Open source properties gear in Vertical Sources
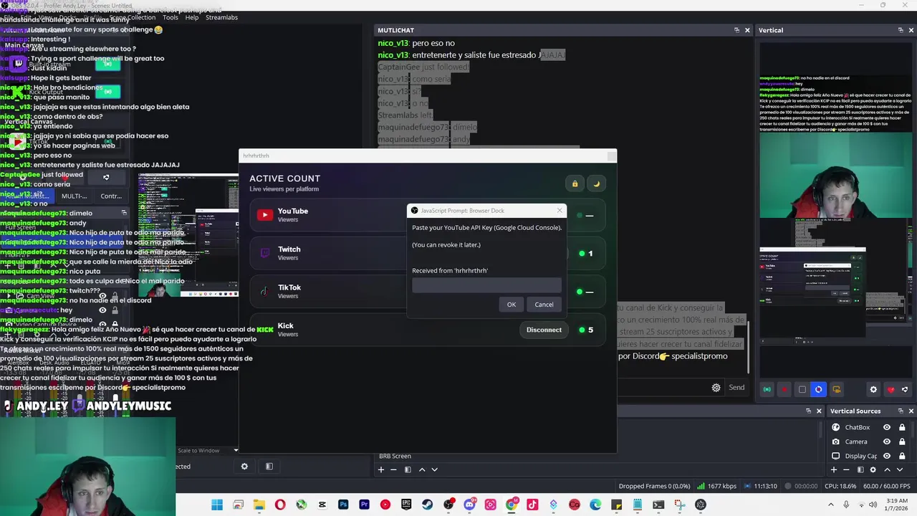 point(873,469)
